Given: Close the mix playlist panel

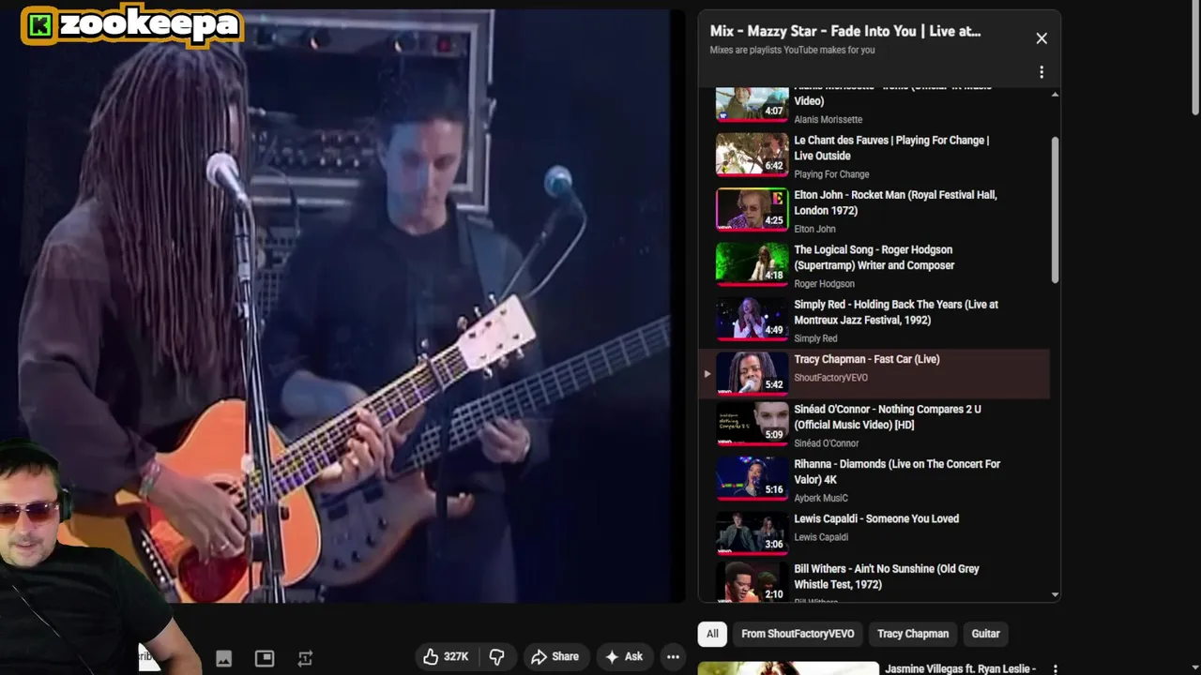Looking at the screenshot, I should [1041, 38].
